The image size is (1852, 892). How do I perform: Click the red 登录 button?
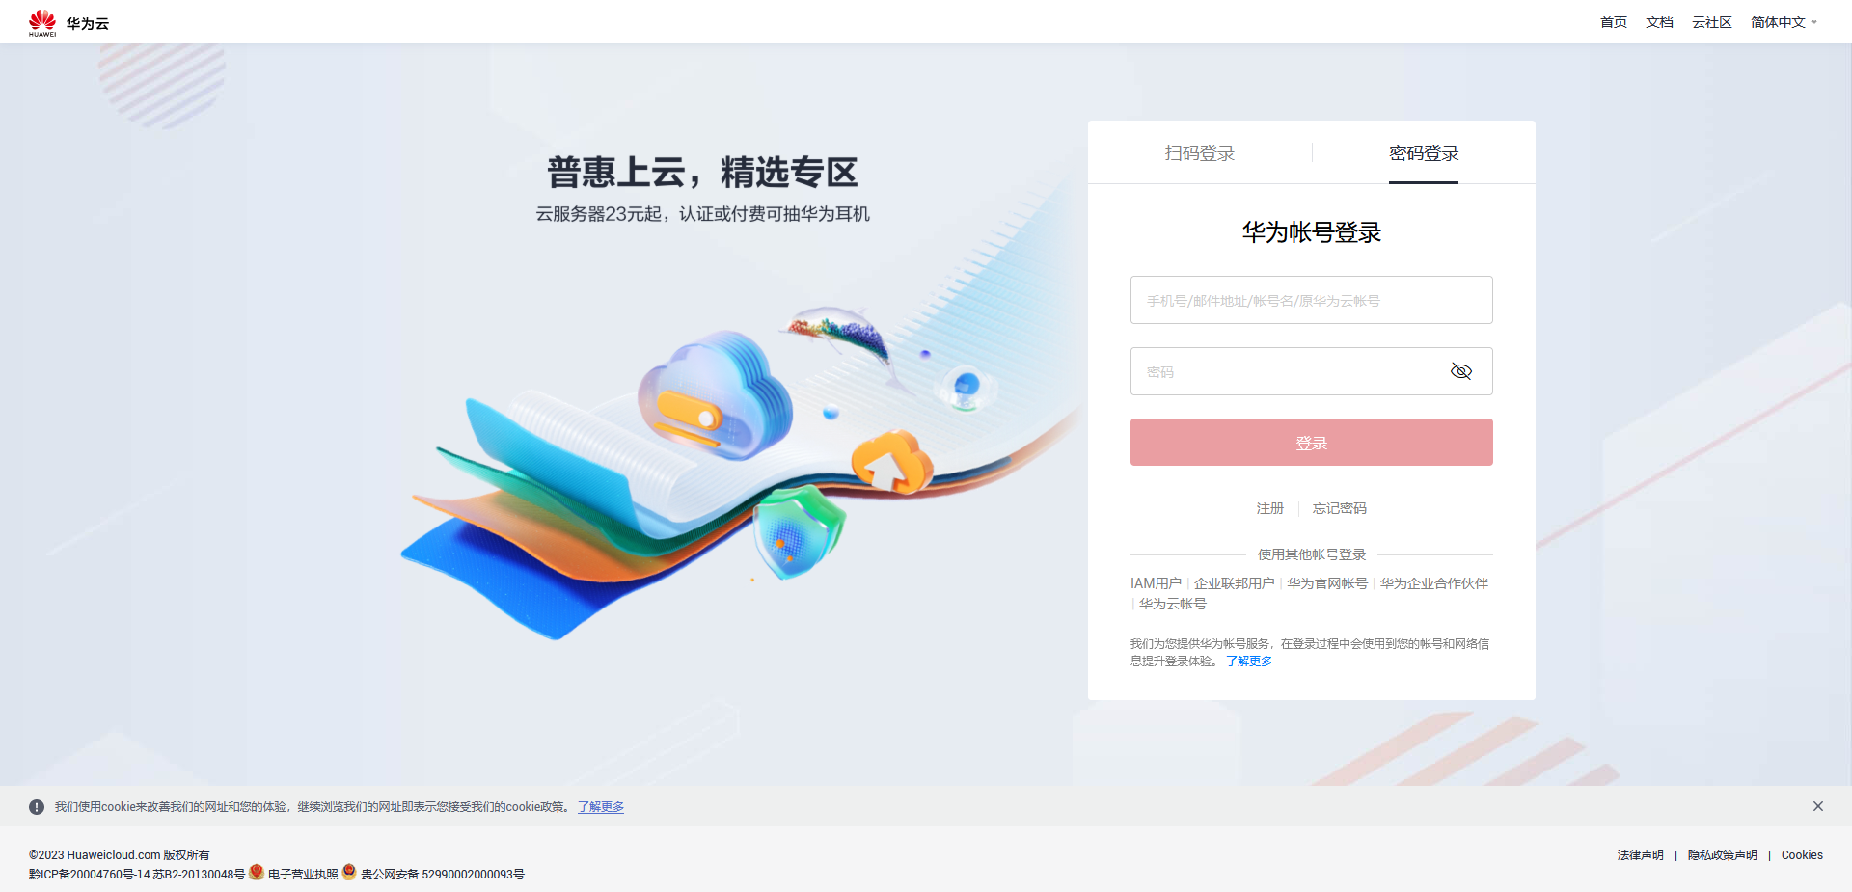1311,443
